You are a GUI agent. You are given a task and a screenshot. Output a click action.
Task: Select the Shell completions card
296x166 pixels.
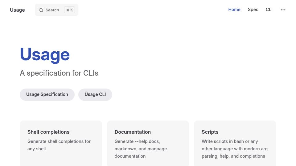[x=61, y=144]
